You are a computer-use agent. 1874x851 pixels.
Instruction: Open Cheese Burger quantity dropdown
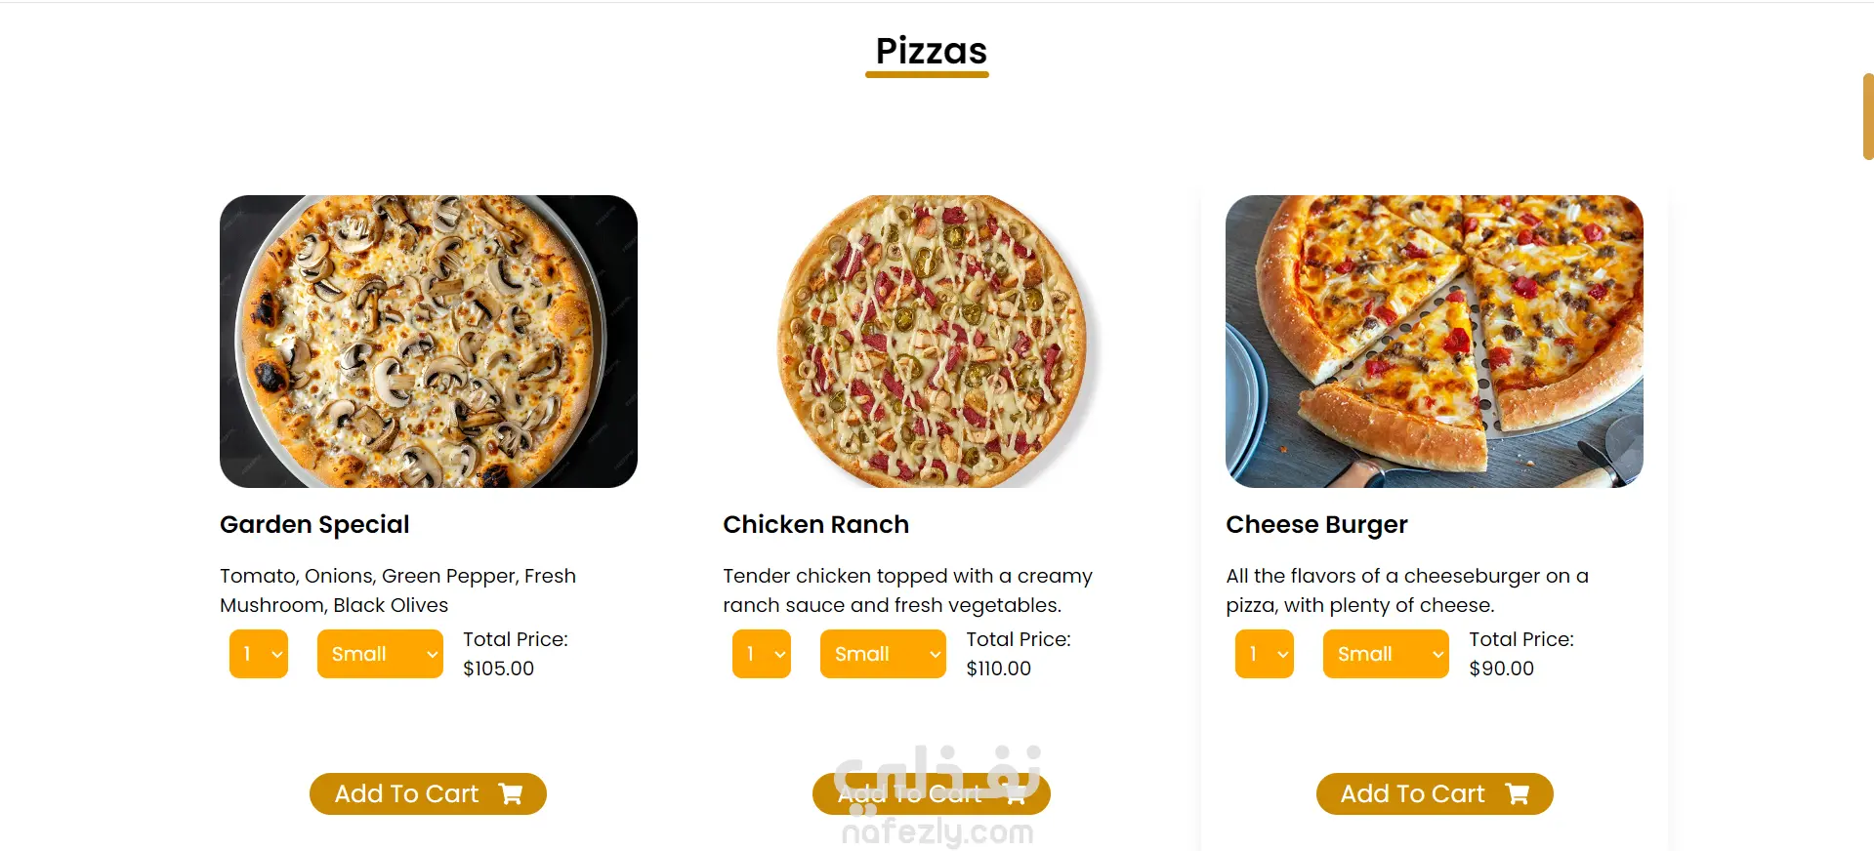pos(1265,654)
